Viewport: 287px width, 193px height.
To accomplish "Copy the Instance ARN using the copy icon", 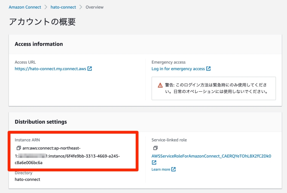I will click(18, 148).
